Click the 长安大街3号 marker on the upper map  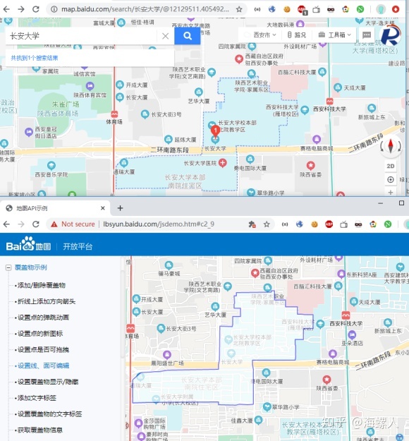pyautogui.click(x=145, y=114)
